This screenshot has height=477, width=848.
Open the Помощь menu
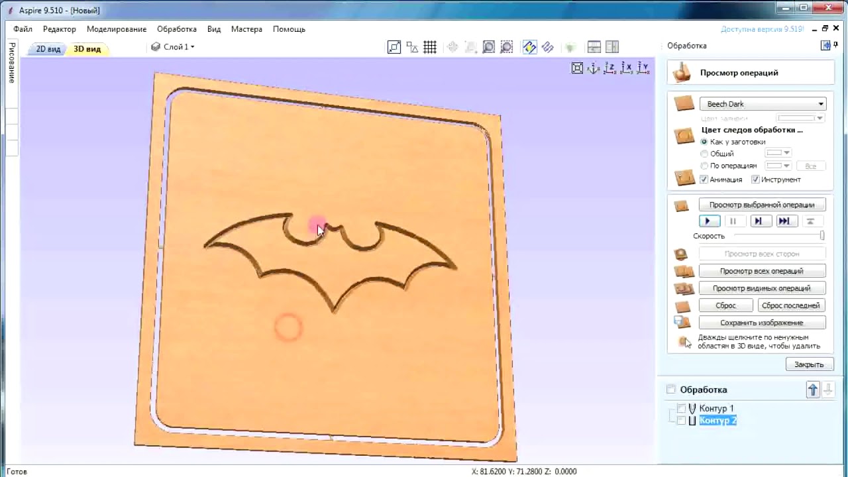click(289, 29)
